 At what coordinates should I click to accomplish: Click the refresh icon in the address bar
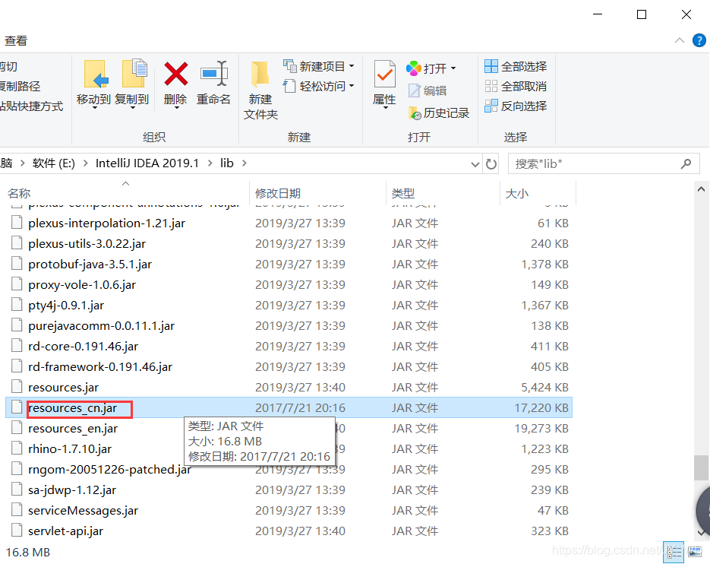(492, 163)
